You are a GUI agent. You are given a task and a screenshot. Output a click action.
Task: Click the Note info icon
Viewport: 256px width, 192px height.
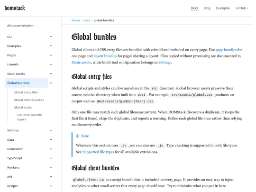pyautogui.click(x=78, y=136)
